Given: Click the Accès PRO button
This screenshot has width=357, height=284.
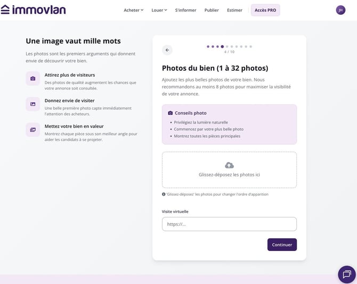Looking at the screenshot, I should tap(265, 10).
